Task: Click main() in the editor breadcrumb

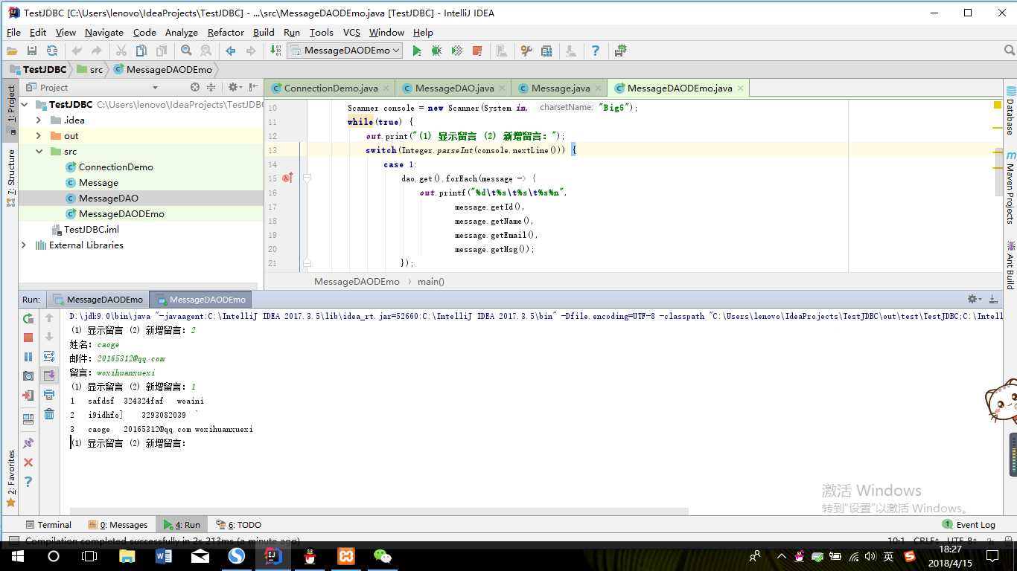Action: click(x=430, y=281)
